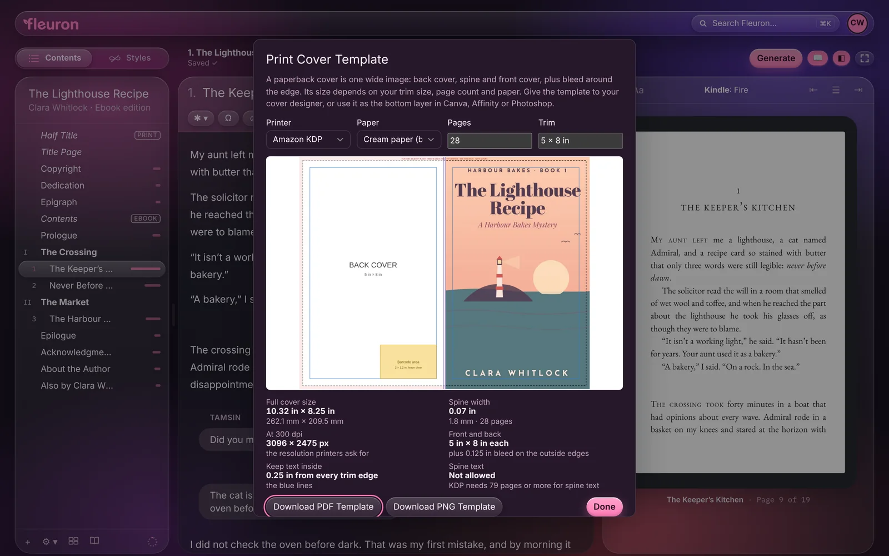Viewport: 889px width, 556px height.
Task: Switch to the Styles tab
Action: pyautogui.click(x=130, y=58)
